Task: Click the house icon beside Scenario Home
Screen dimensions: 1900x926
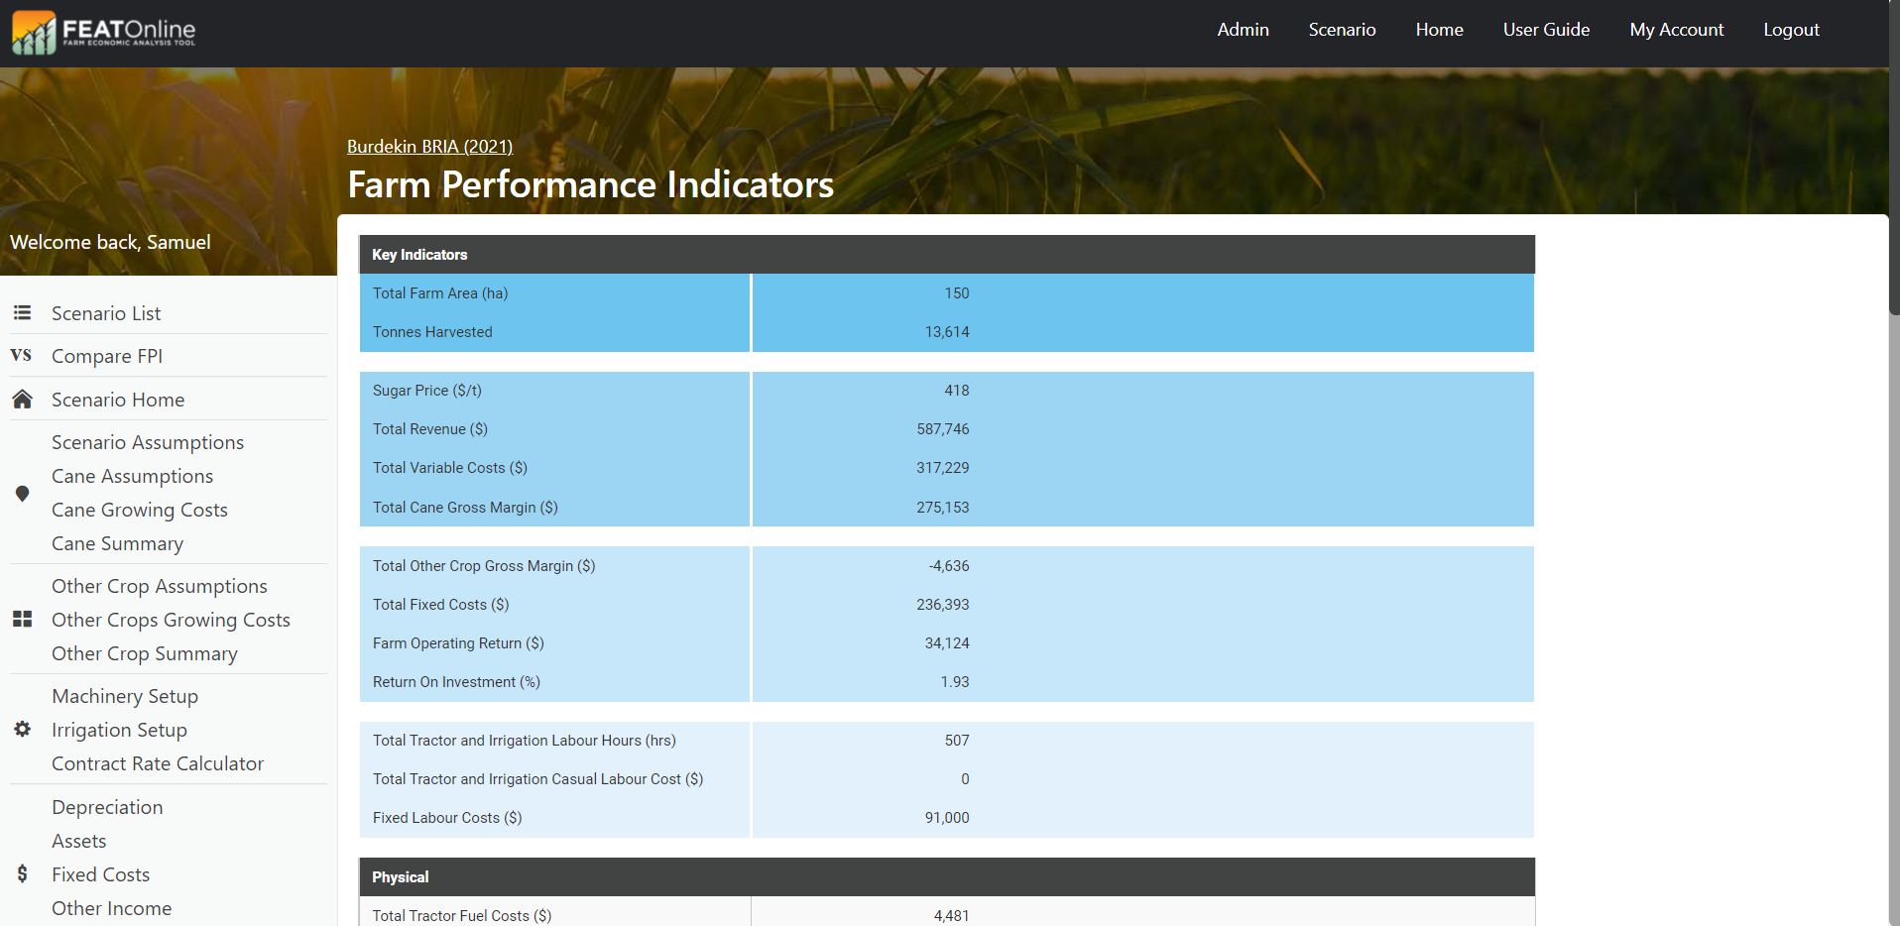Action: coord(22,400)
